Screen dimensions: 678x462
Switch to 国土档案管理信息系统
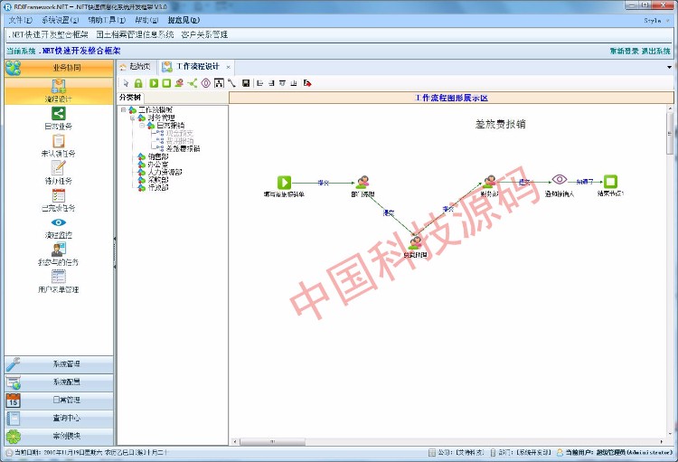tap(135, 34)
